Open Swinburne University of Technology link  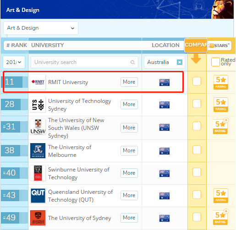pos(79,173)
